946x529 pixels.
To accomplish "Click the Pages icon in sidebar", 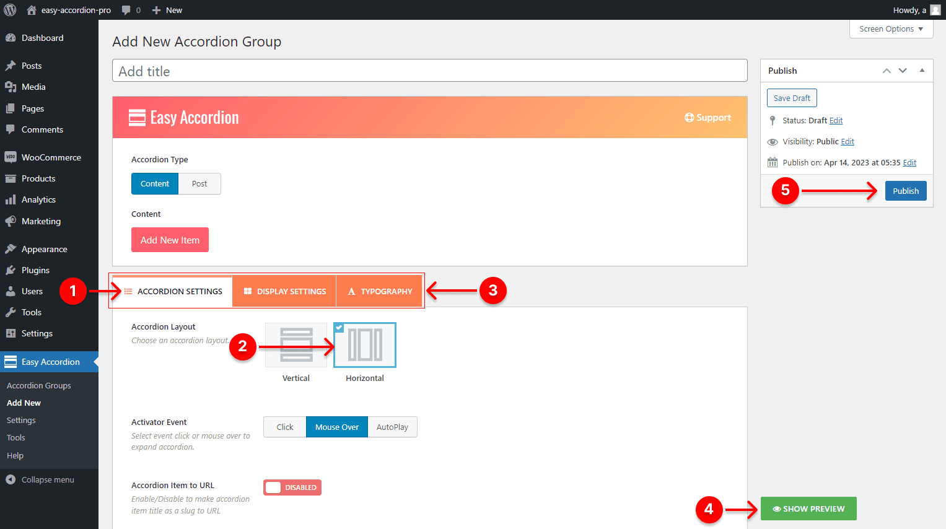I will click(x=11, y=108).
